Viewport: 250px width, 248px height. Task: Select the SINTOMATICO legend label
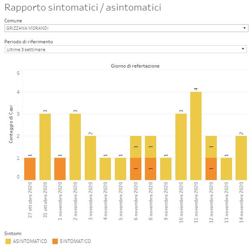click(x=75, y=241)
